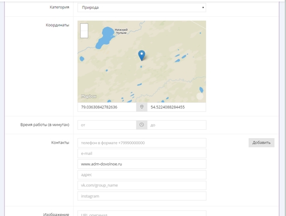Click the Нижний Чулым map label
The width and height of the screenshot is (286, 216).
tap(121, 31)
